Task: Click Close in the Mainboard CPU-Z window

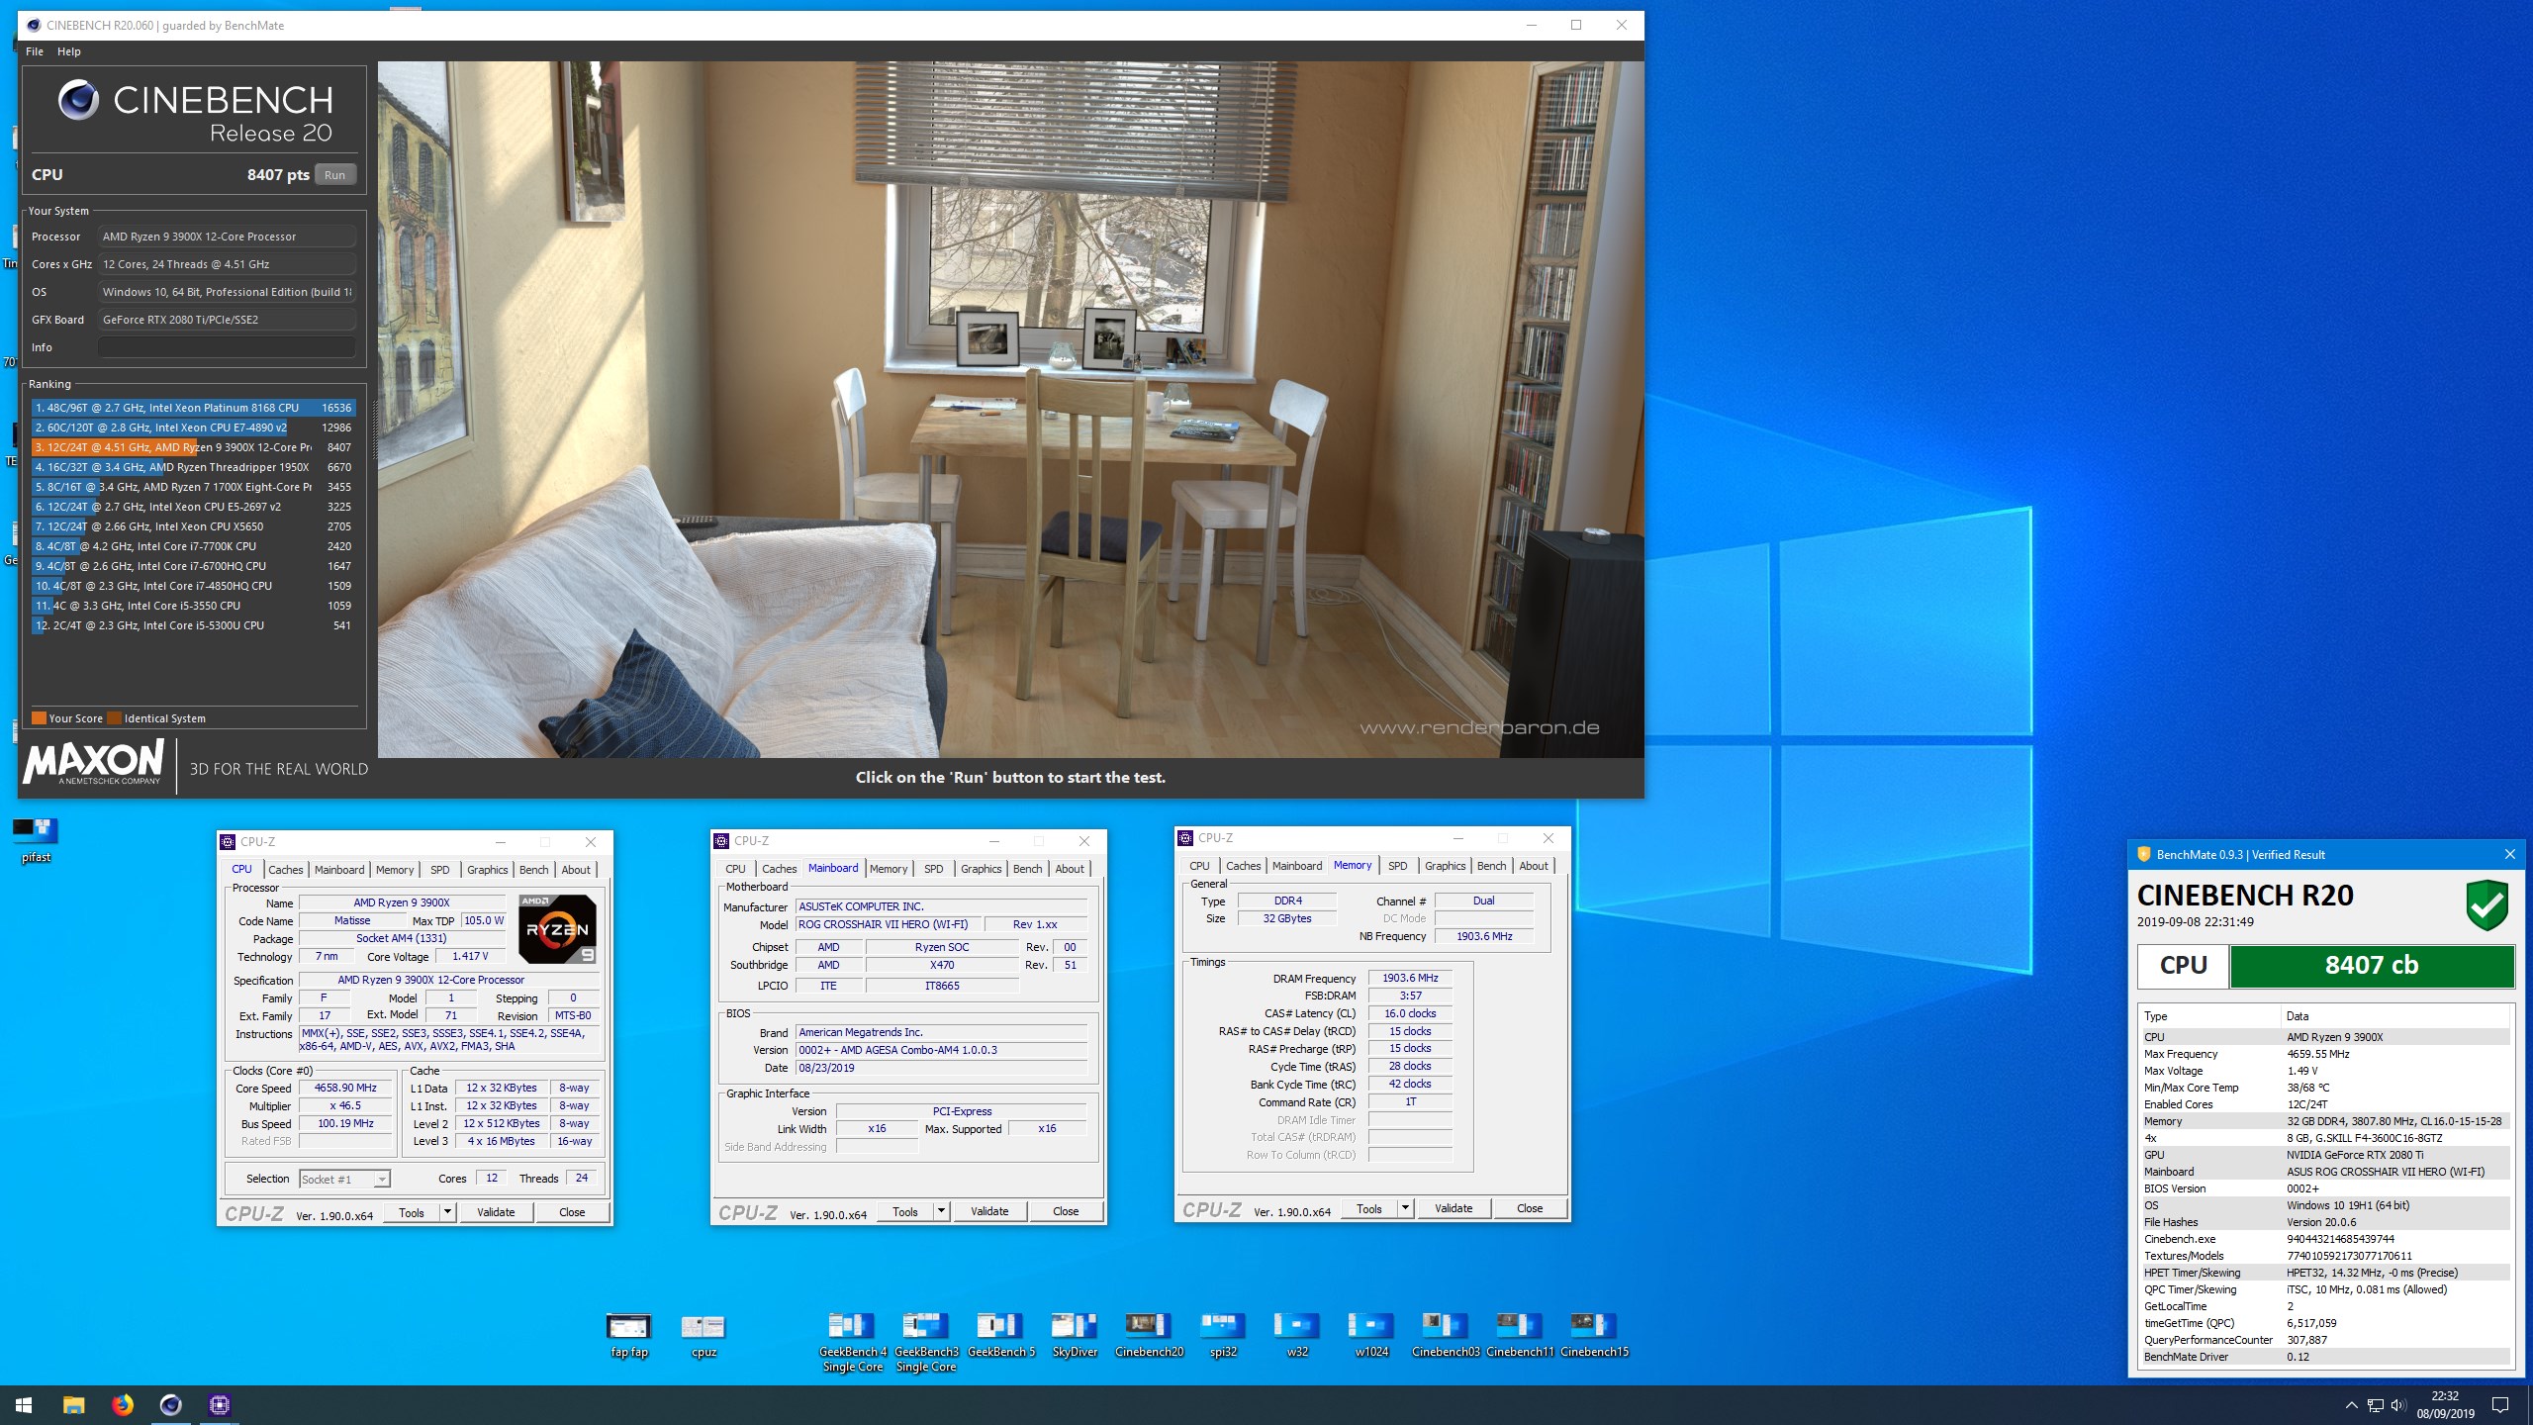Action: click(x=1066, y=1211)
